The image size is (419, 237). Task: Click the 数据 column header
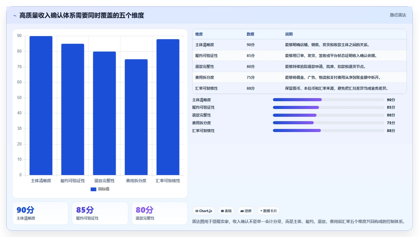click(250, 34)
